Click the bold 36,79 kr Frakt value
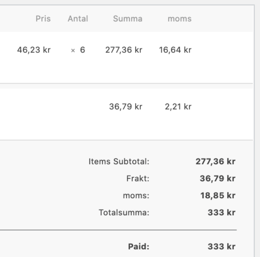260x257 pixels. tap(217, 179)
